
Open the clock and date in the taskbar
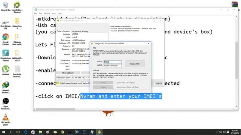pyautogui.click(x=235, y=132)
